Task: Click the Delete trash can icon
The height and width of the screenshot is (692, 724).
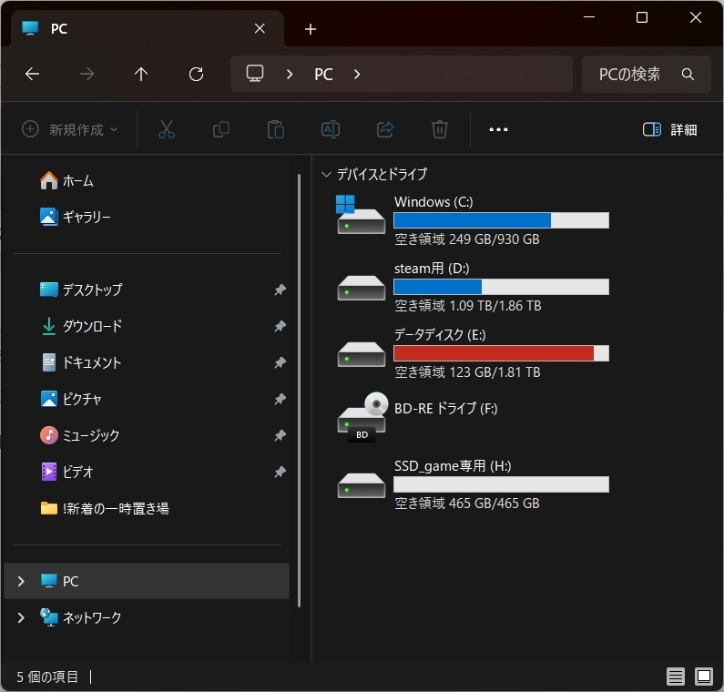Action: (x=440, y=129)
